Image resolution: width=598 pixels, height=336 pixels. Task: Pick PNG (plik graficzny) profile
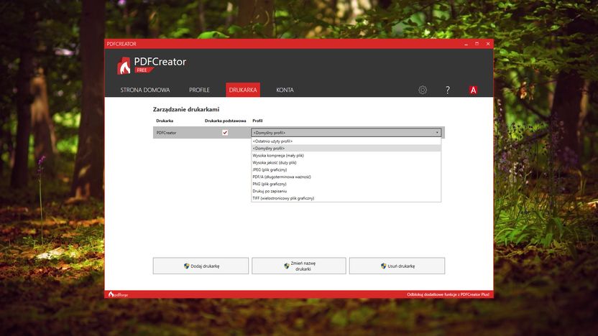coord(346,184)
